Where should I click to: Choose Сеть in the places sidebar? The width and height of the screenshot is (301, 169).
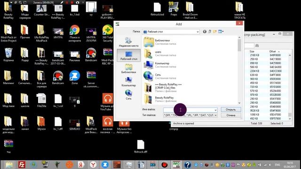[x=128, y=95]
